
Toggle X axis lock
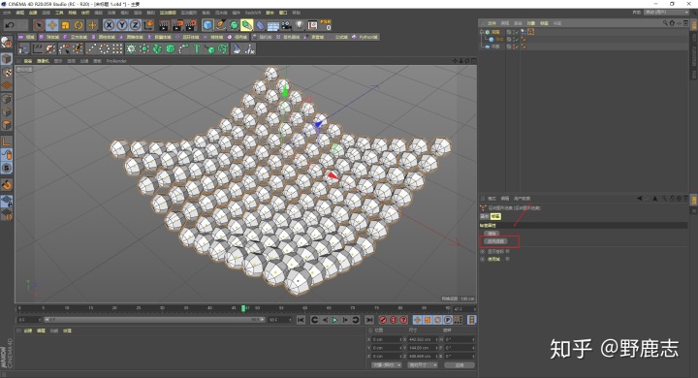tap(109, 25)
